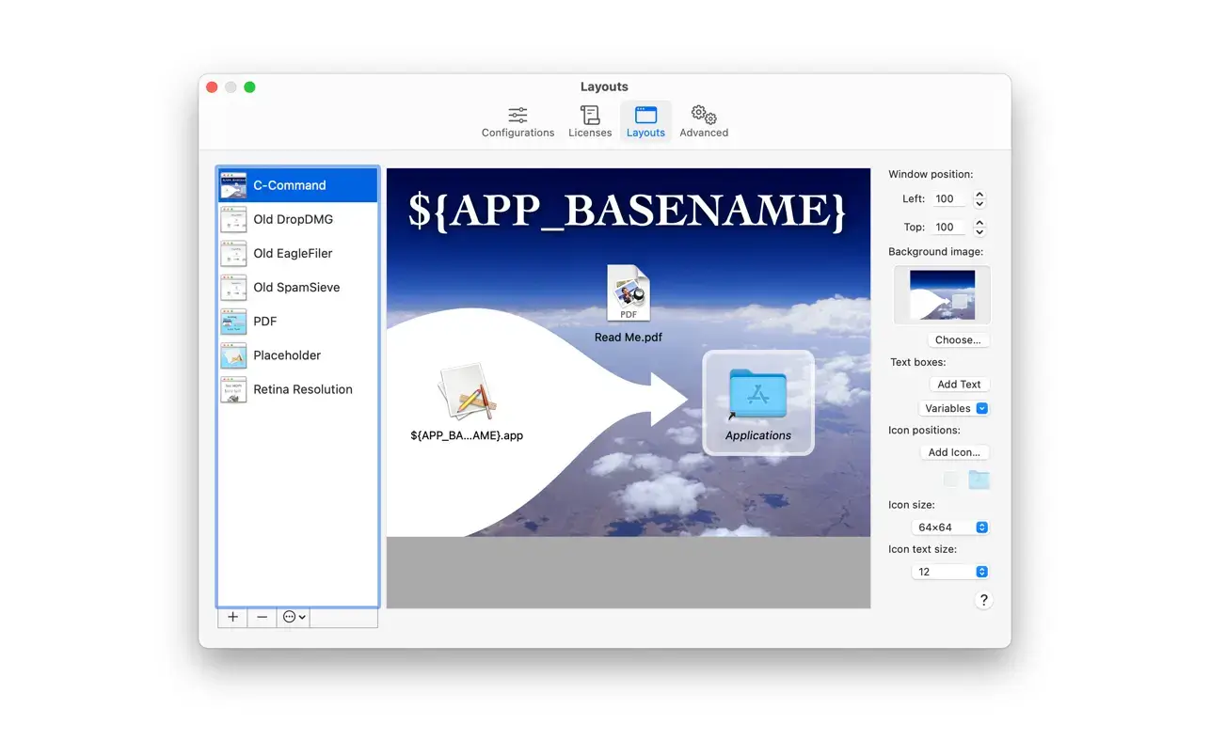1210x756 pixels.
Task: Select the Old EagleFiler layout
Action: (x=298, y=253)
